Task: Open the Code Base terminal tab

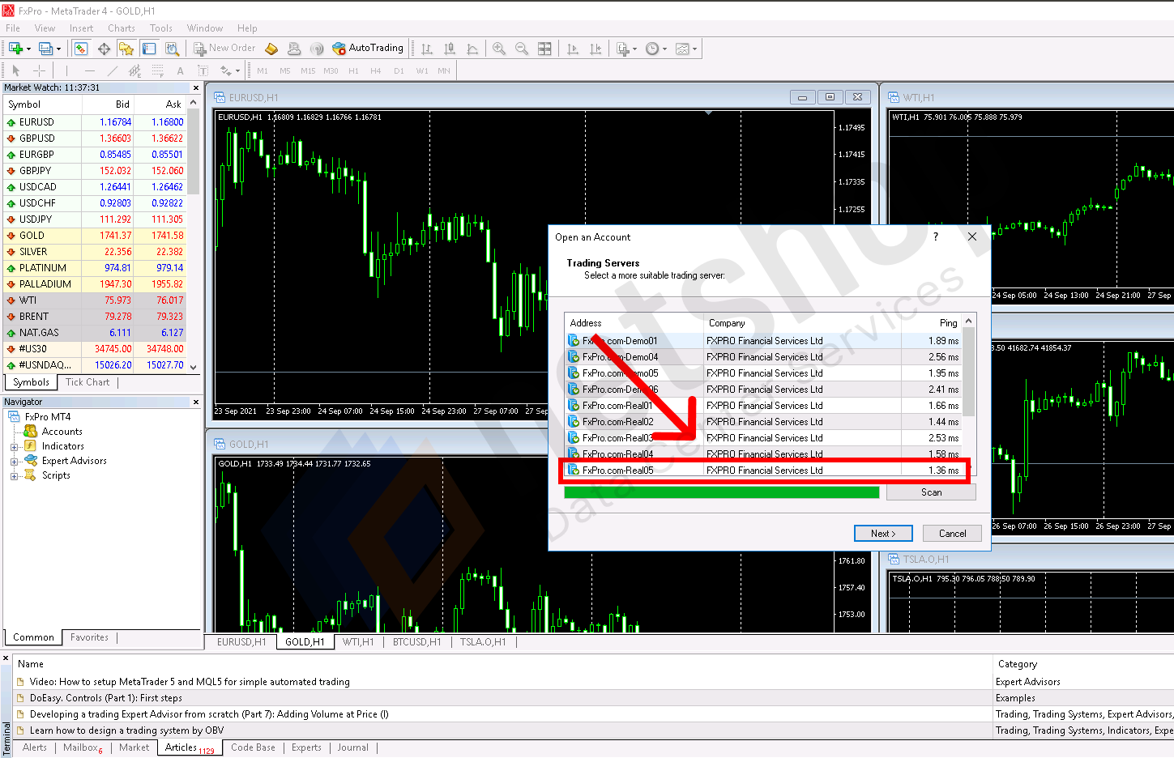Action: click(x=253, y=747)
